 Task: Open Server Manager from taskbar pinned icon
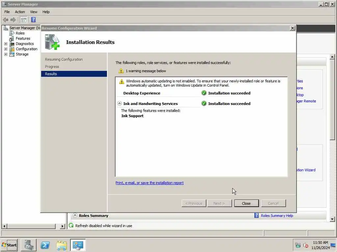pos(29,245)
